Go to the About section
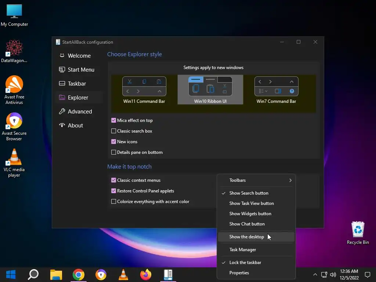This screenshot has height=282, width=376. tap(79, 125)
